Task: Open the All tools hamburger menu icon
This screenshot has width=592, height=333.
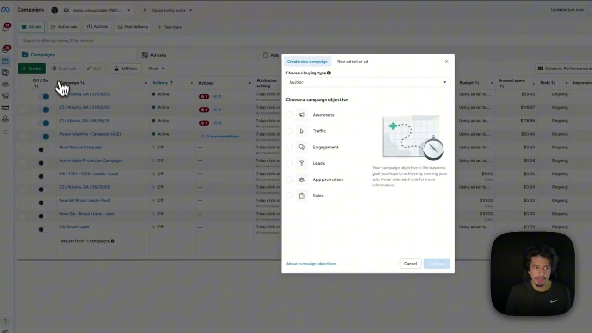Action: pos(6,131)
